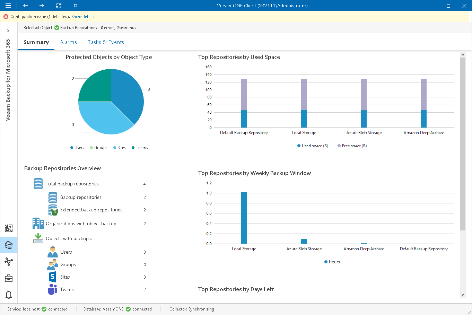Click Extended backup repositories label
The image size is (472, 315).
click(91, 210)
